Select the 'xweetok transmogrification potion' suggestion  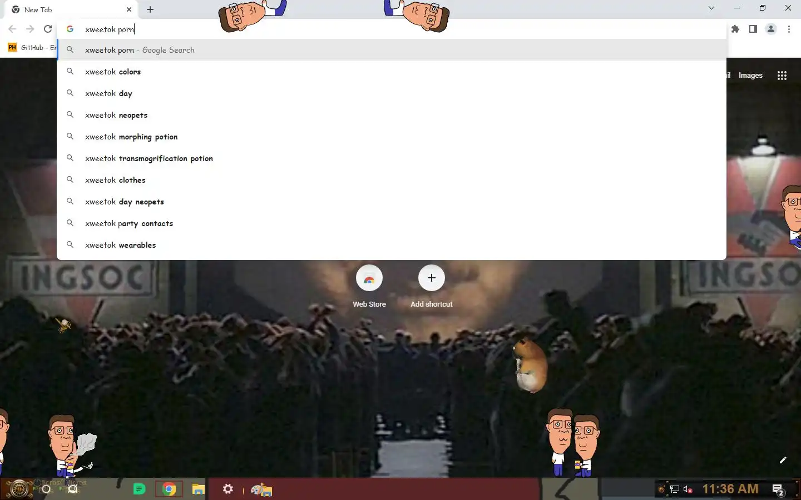point(392,158)
